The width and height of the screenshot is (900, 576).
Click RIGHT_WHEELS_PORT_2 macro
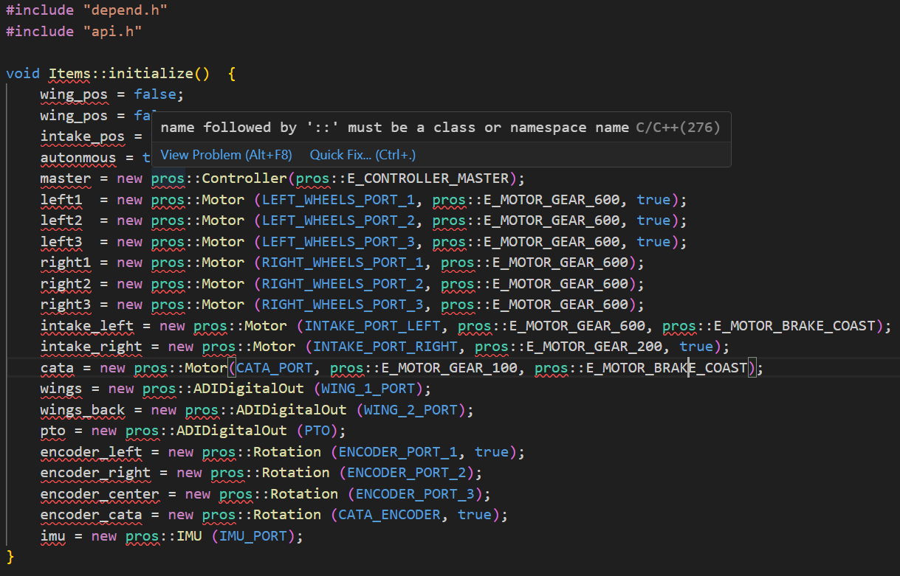343,284
